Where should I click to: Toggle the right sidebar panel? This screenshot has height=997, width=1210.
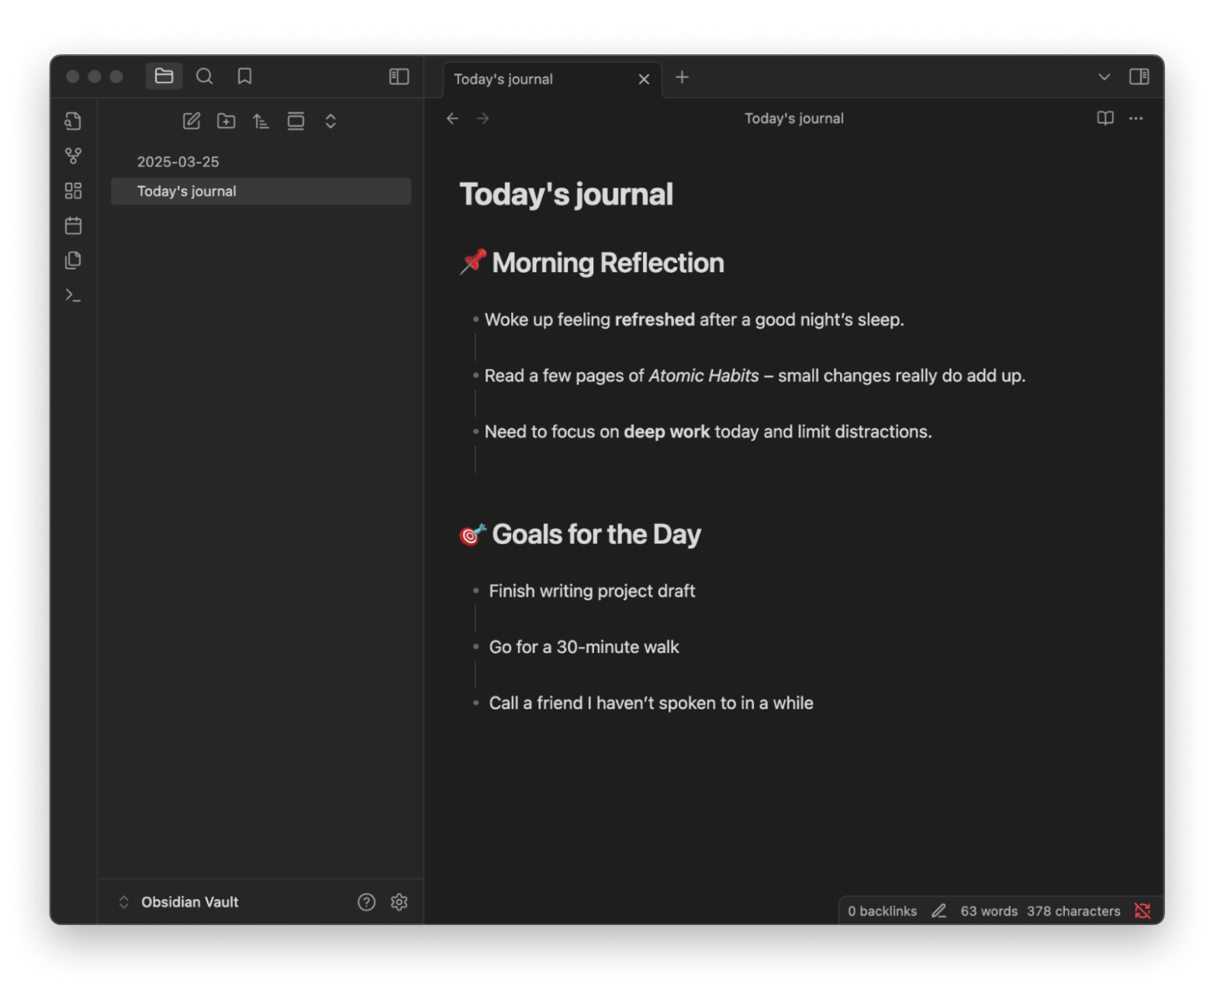point(1139,76)
